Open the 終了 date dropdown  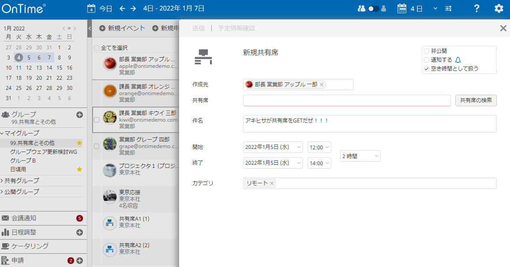[273, 163]
